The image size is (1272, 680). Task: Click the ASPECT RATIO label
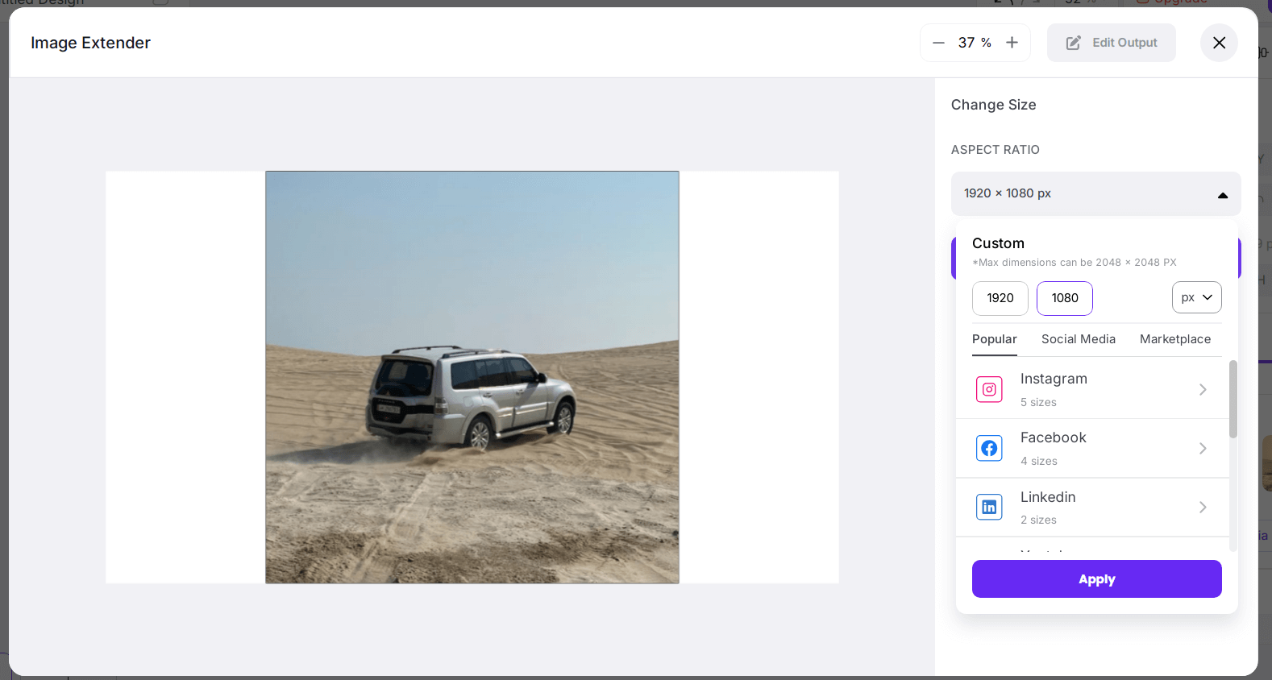[996, 150]
